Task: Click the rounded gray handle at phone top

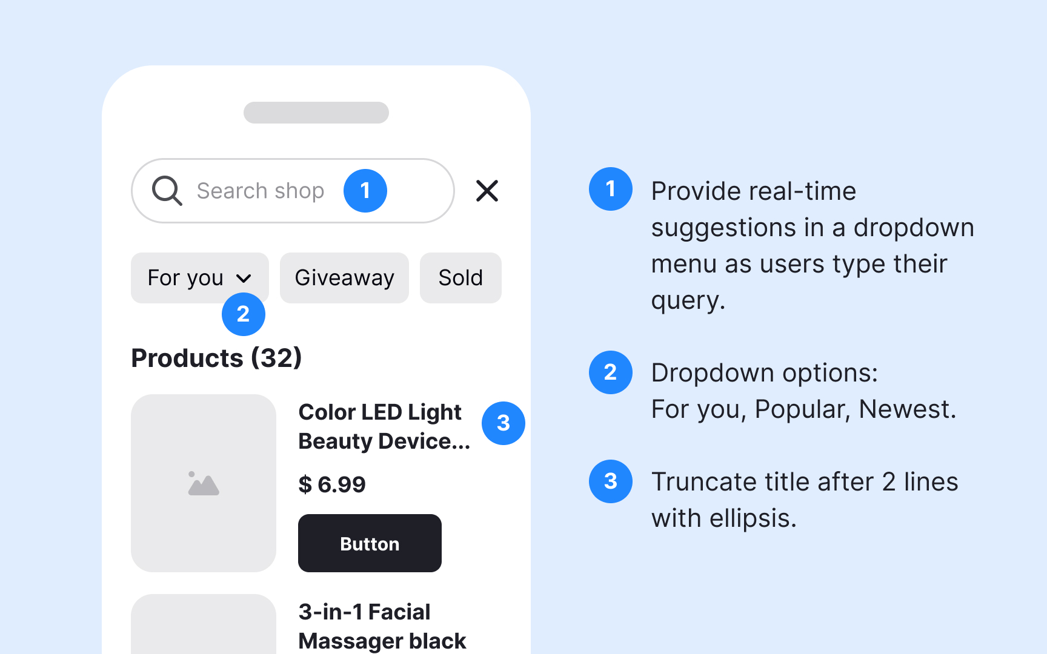Action: click(x=316, y=113)
